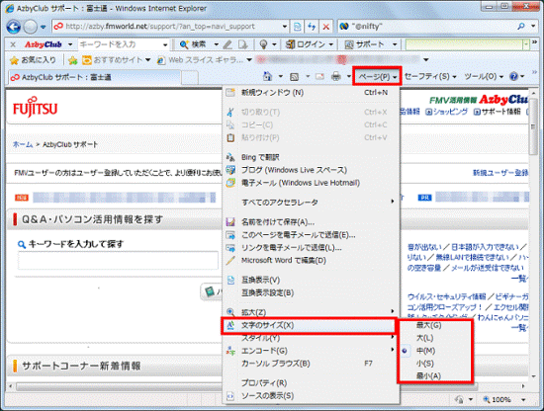Screen dimensions: 544x411
Task: Click the lightbulb icon on AzbyClub toolbar
Action: 264,44
